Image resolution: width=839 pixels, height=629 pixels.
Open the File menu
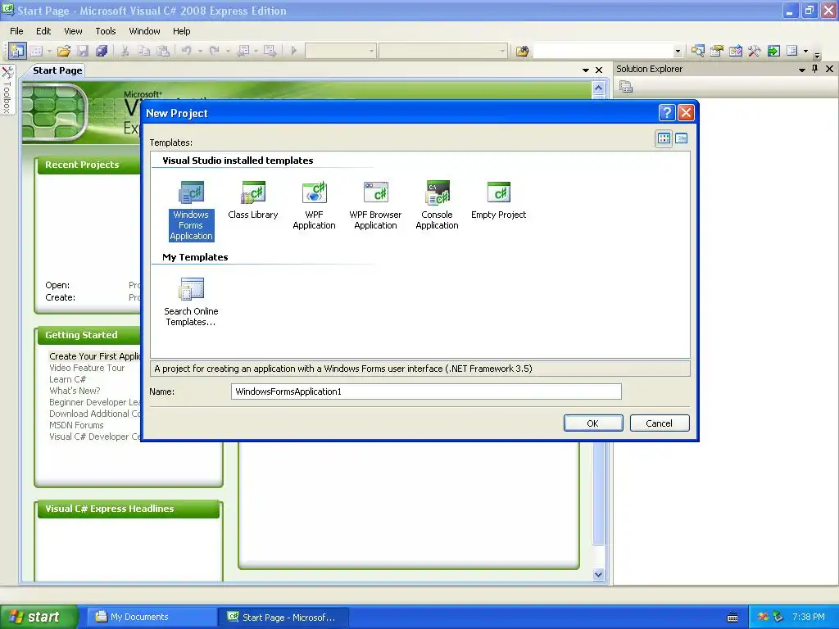pos(16,31)
